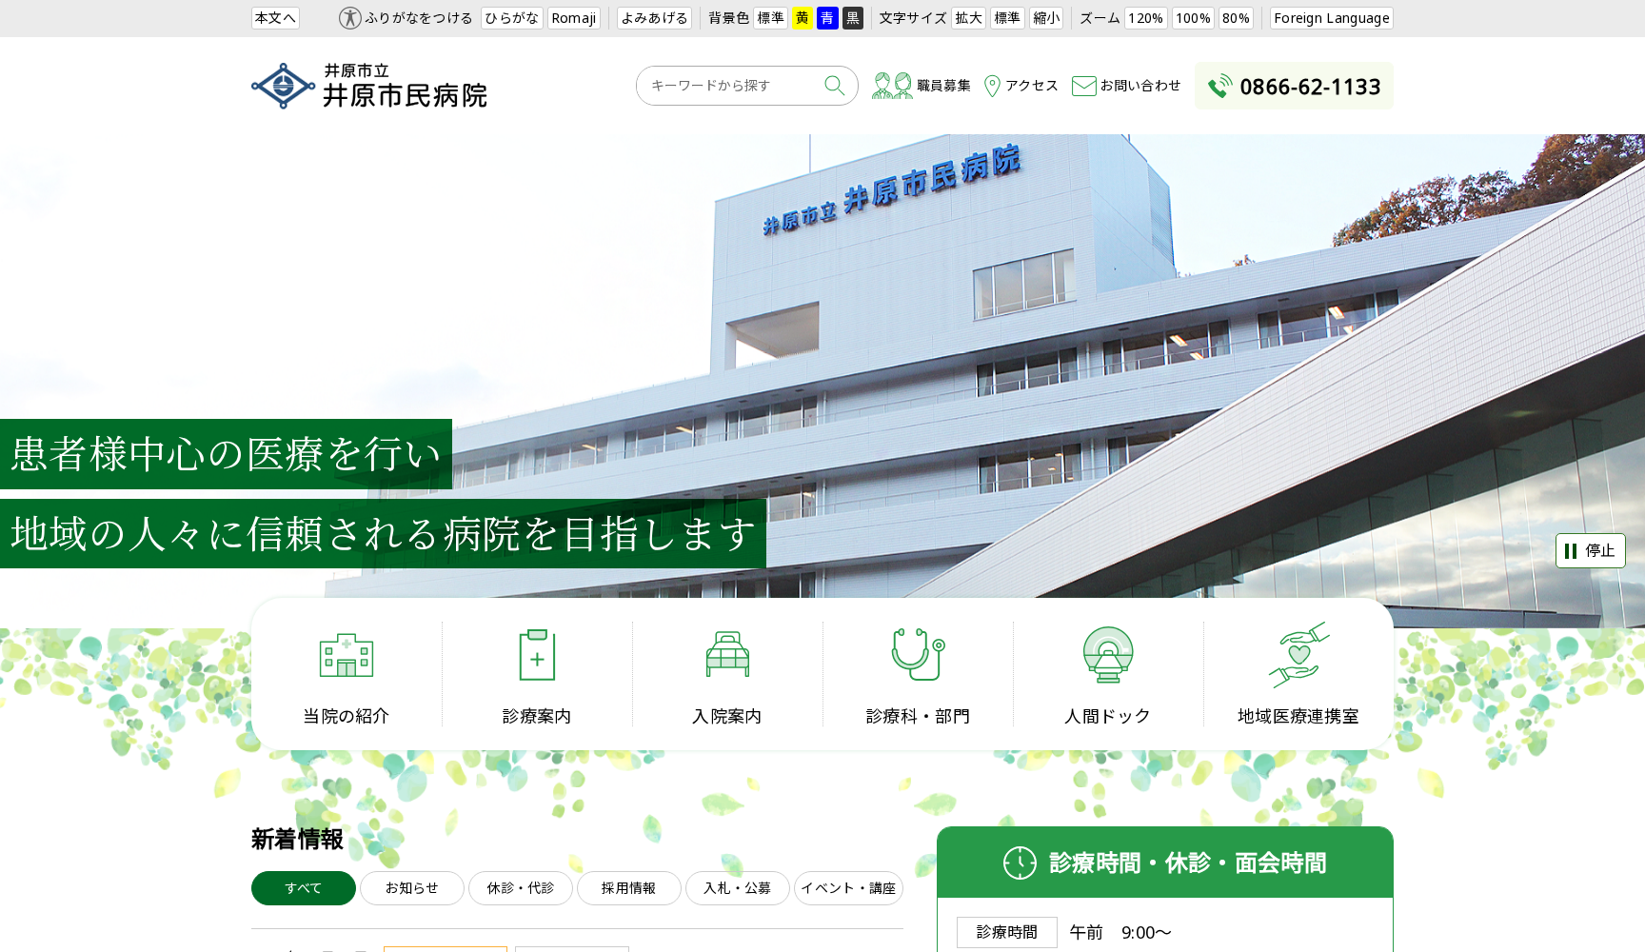
Task: Select the 80% zoom option
Action: pyautogui.click(x=1236, y=17)
